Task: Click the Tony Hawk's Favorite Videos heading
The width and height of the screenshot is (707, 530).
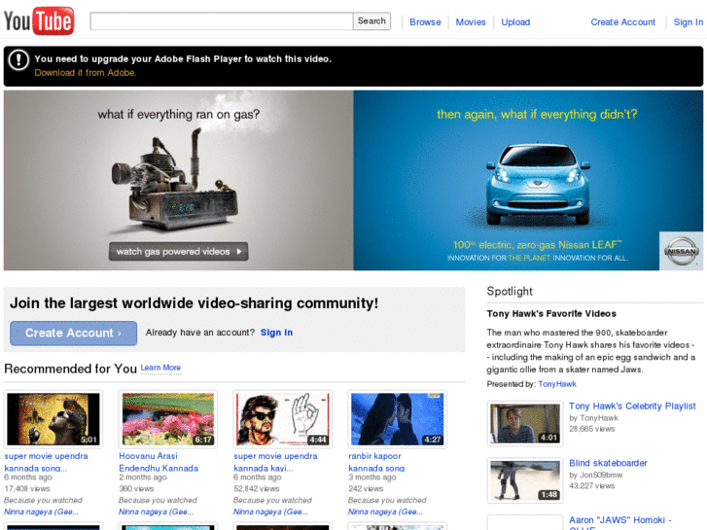Action: tap(551, 314)
